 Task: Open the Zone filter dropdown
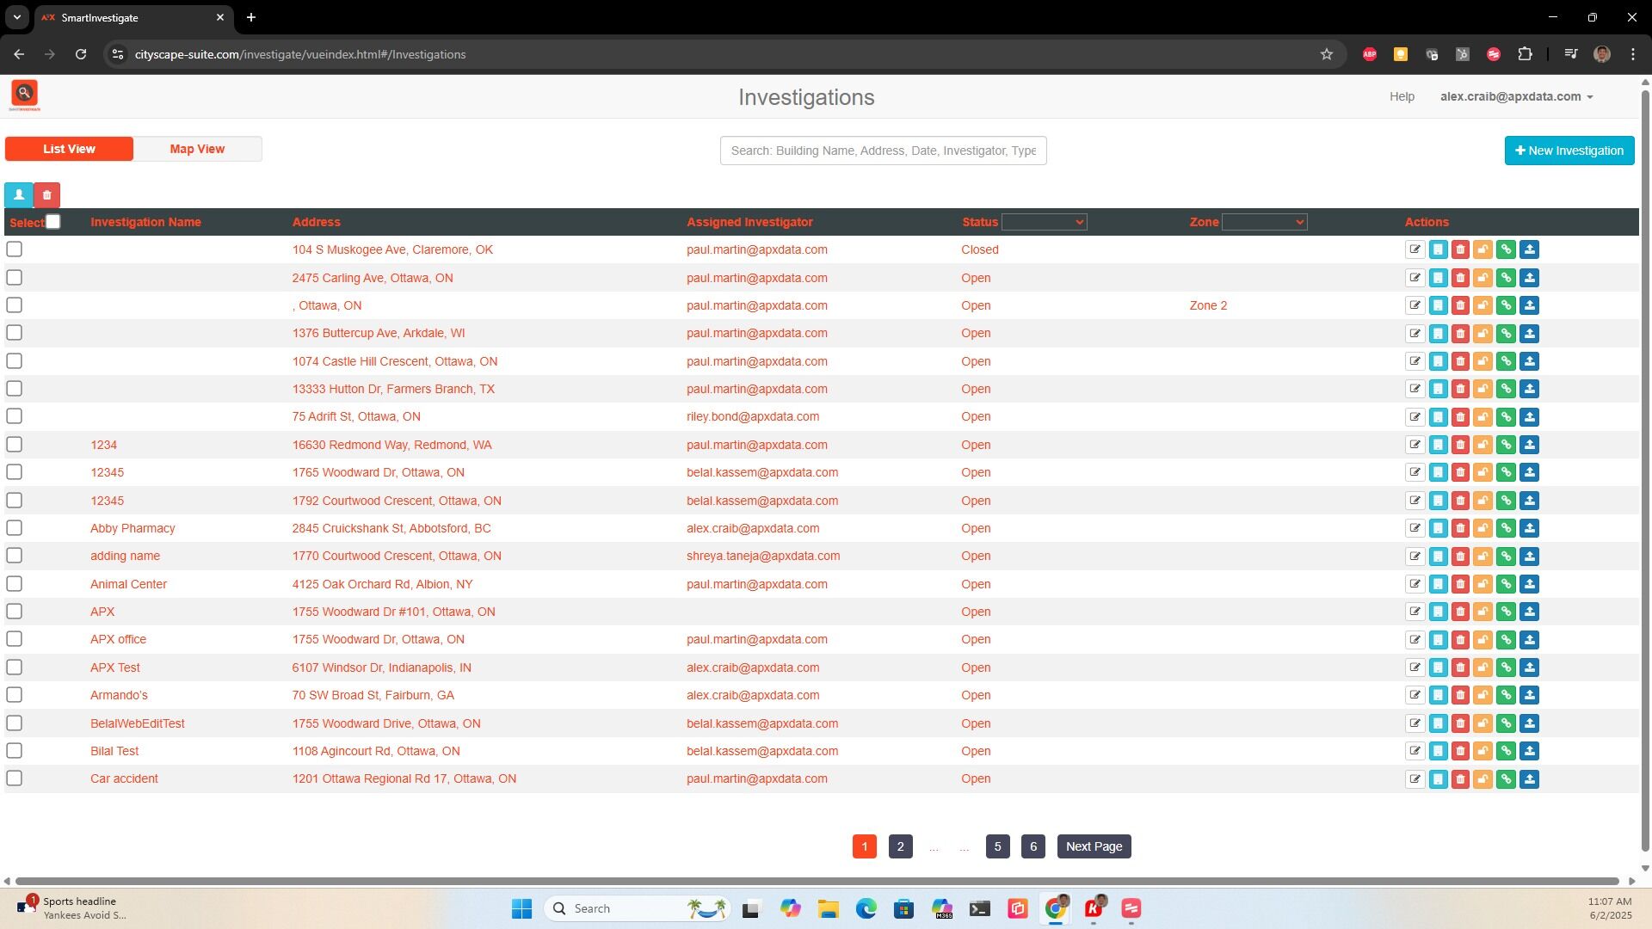(x=1264, y=222)
